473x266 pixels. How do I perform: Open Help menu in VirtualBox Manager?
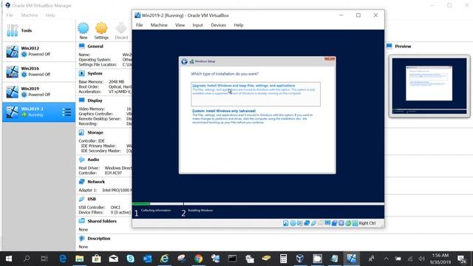click(50, 15)
